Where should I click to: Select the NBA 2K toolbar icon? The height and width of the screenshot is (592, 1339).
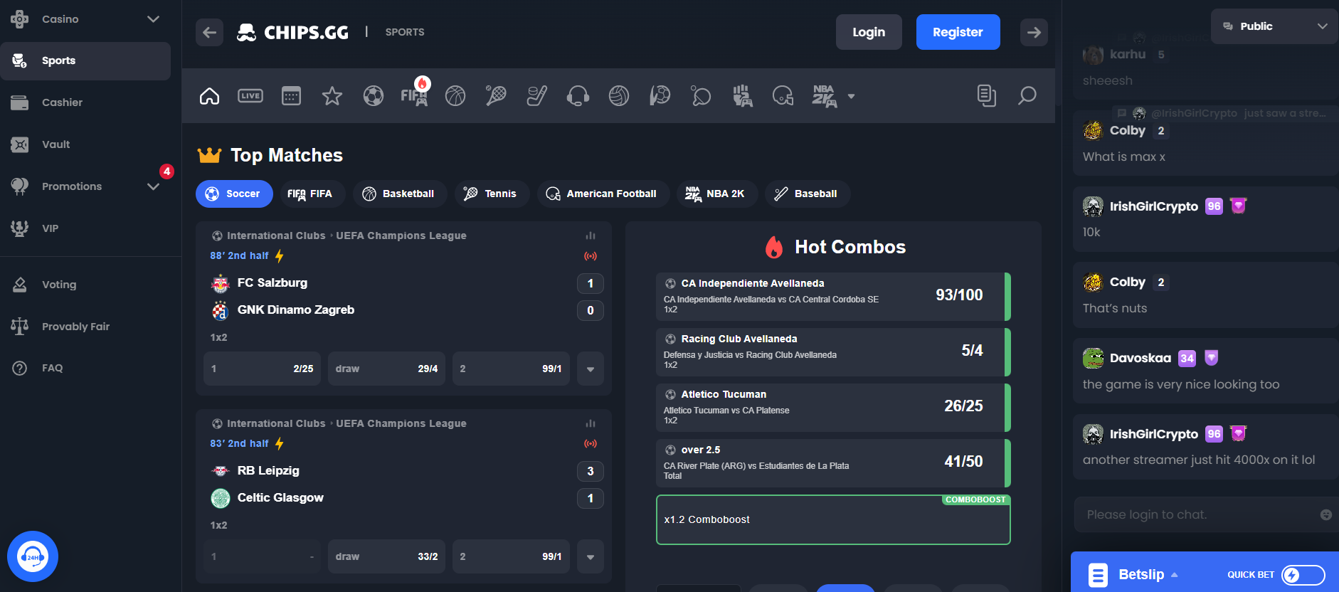824,95
